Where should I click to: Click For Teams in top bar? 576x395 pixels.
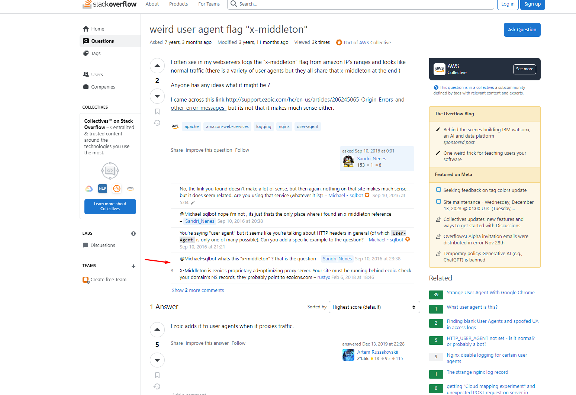pyautogui.click(x=209, y=4)
